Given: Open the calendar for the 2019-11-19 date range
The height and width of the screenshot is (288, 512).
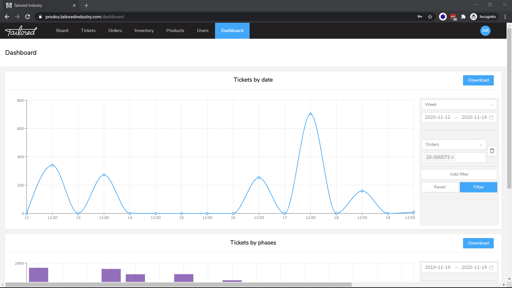Looking at the screenshot, I should click(x=491, y=268).
